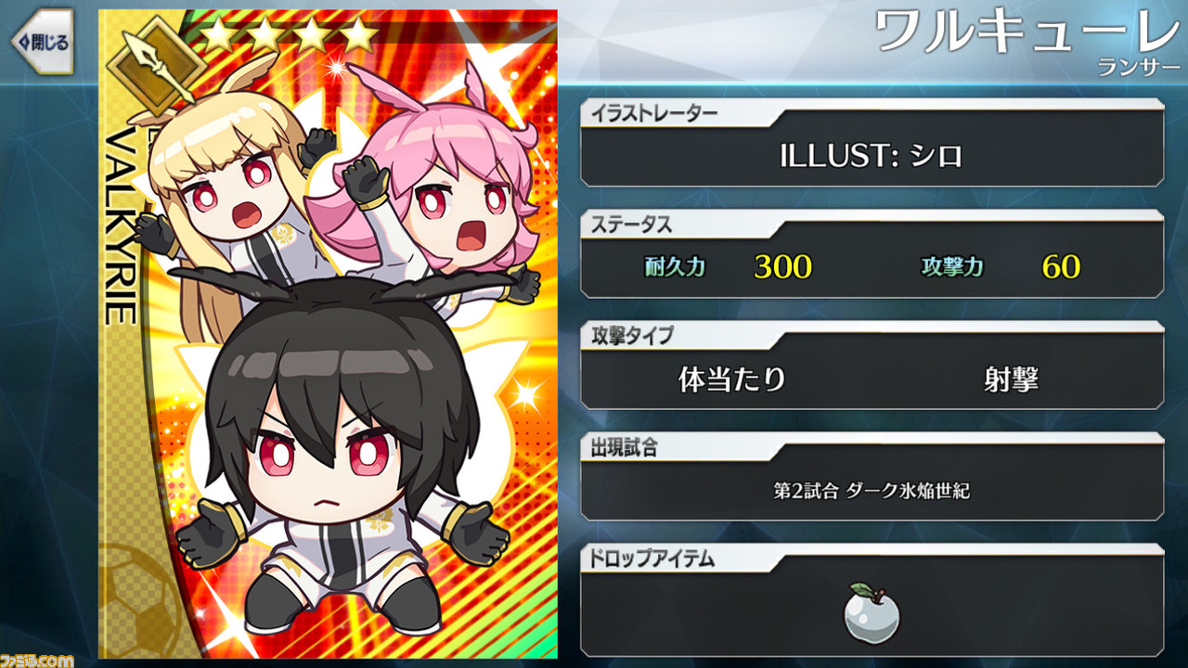Open the 第2試合 ダーク氷焔世紀 match entry
The height and width of the screenshot is (668, 1188).
pos(872,491)
